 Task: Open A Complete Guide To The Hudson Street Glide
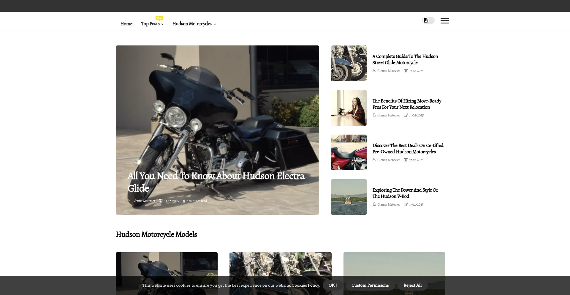tap(405, 59)
